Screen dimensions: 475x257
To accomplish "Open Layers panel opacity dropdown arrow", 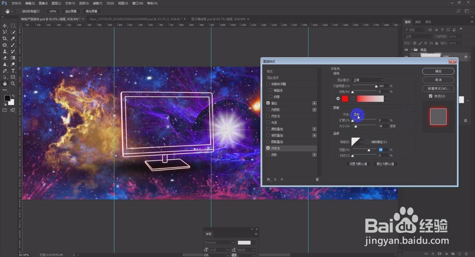I will point(460,37).
